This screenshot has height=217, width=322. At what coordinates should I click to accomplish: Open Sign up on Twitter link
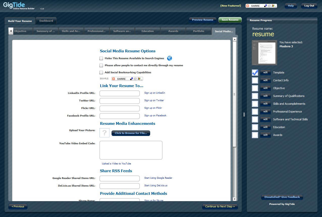(154, 100)
